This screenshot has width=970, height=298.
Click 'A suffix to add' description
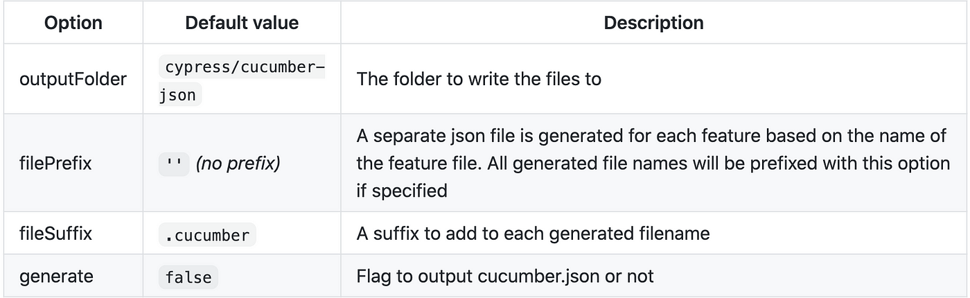[x=533, y=234]
